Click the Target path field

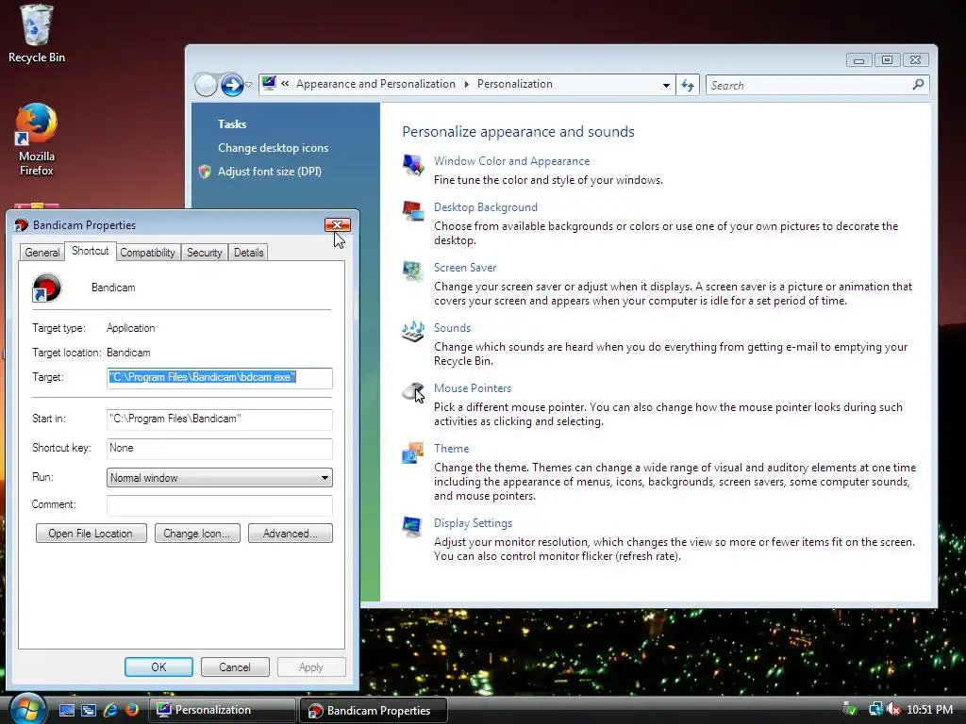219,377
